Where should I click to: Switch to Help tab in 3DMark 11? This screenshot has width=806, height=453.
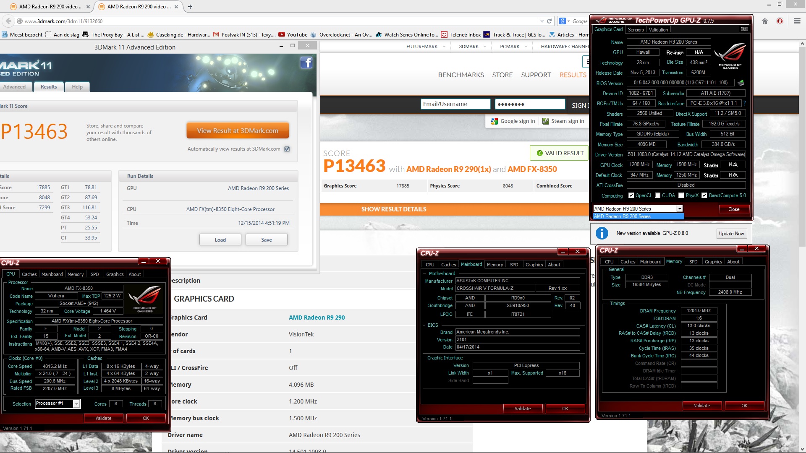pos(77,87)
